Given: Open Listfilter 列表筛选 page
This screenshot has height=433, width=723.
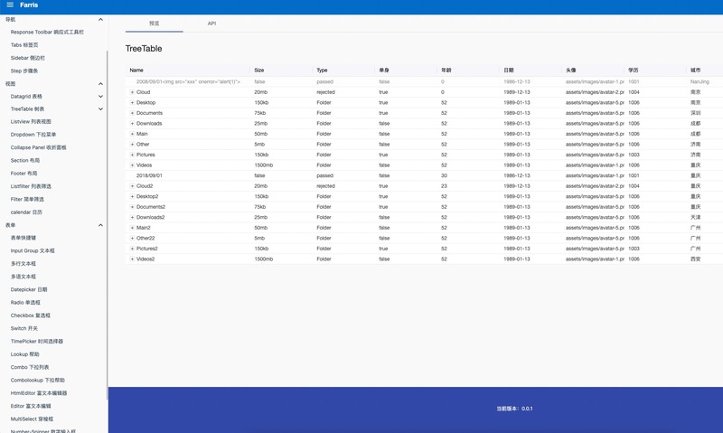Looking at the screenshot, I should pos(31,186).
